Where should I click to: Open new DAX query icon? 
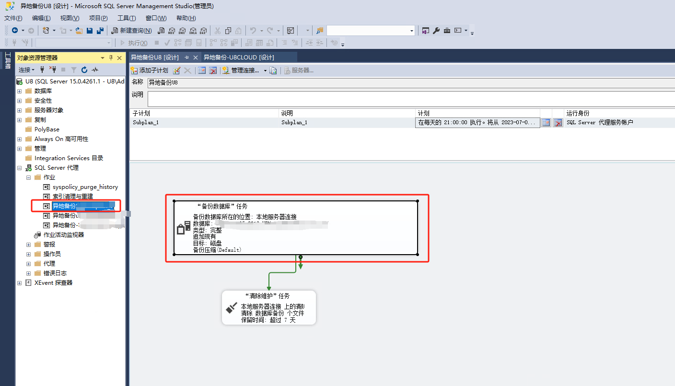[203, 31]
